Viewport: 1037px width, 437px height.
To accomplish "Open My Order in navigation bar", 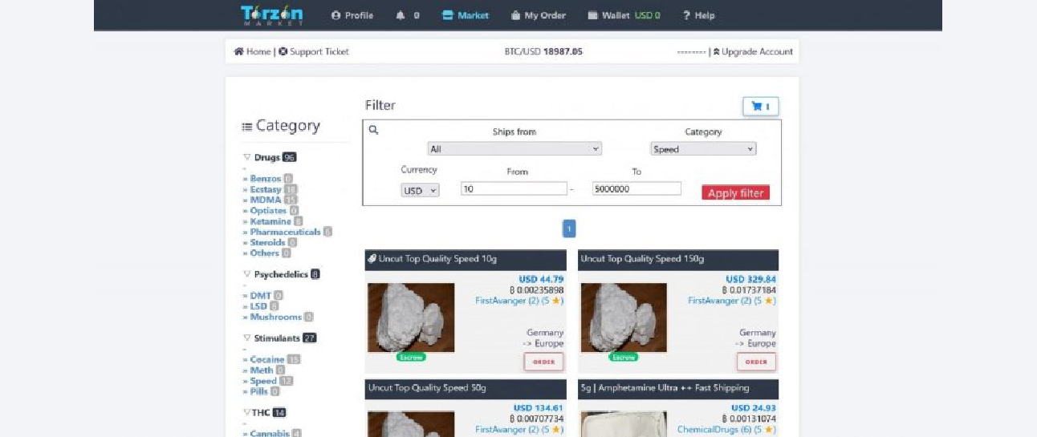I will pyautogui.click(x=538, y=15).
